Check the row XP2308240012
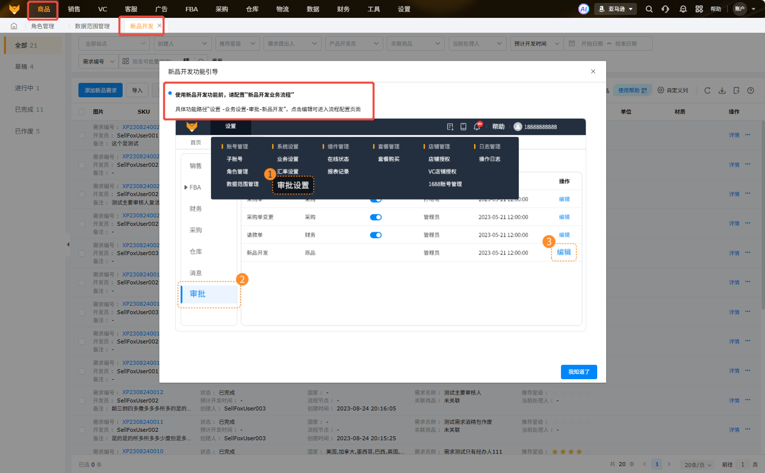765x473 pixels. pyautogui.click(x=82, y=401)
